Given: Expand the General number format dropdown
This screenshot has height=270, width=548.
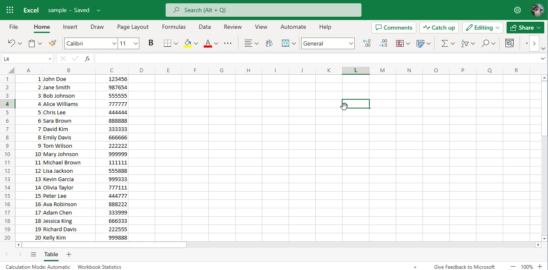Looking at the screenshot, I should tap(351, 43).
